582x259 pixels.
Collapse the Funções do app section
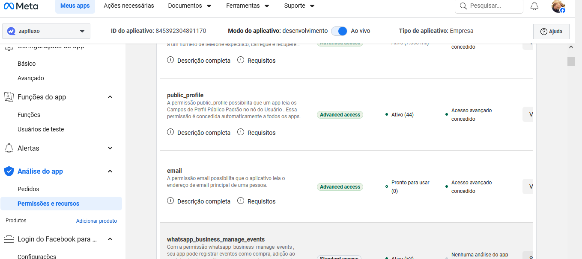point(110,97)
